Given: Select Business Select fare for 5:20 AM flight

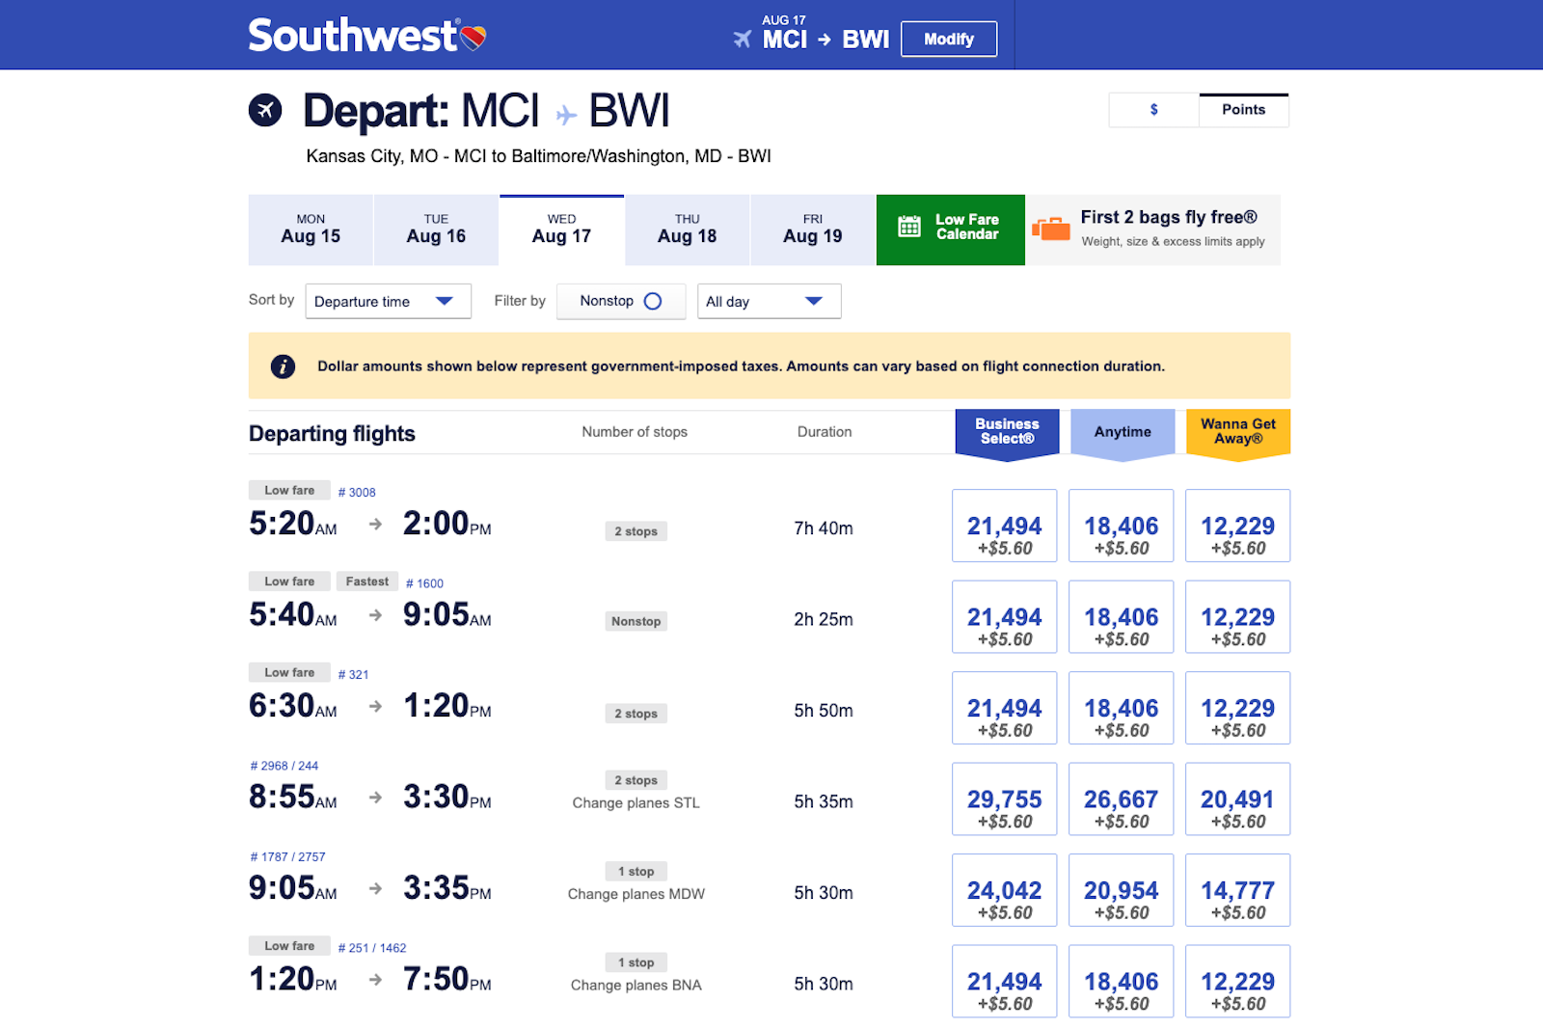Looking at the screenshot, I should click(1005, 526).
